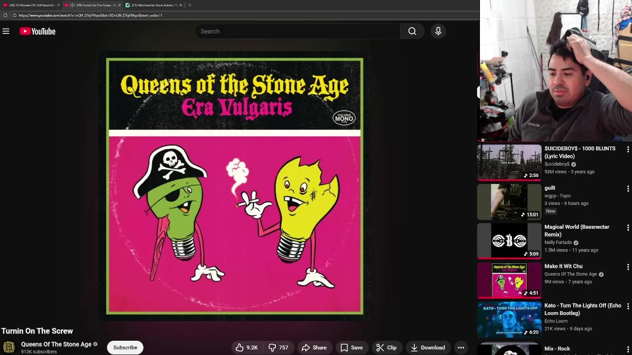Open the Mix - Rock thumbnail
The width and height of the screenshot is (632, 355).
coord(510,349)
